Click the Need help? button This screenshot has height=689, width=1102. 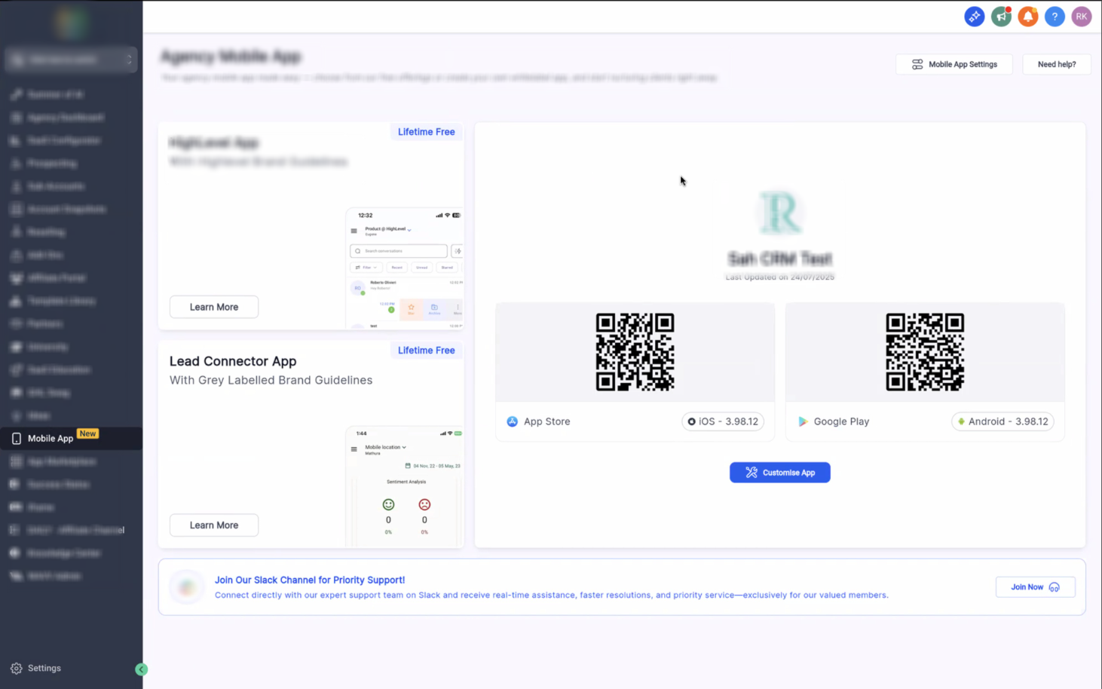point(1057,65)
